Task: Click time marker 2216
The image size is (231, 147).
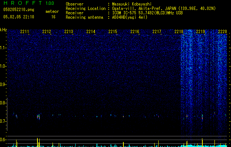Action: tap(135, 31)
